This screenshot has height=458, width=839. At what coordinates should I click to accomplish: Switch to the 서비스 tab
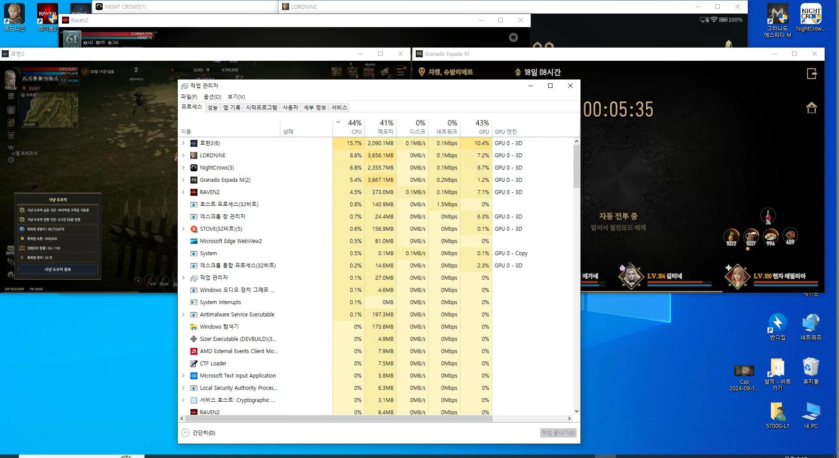coord(339,108)
